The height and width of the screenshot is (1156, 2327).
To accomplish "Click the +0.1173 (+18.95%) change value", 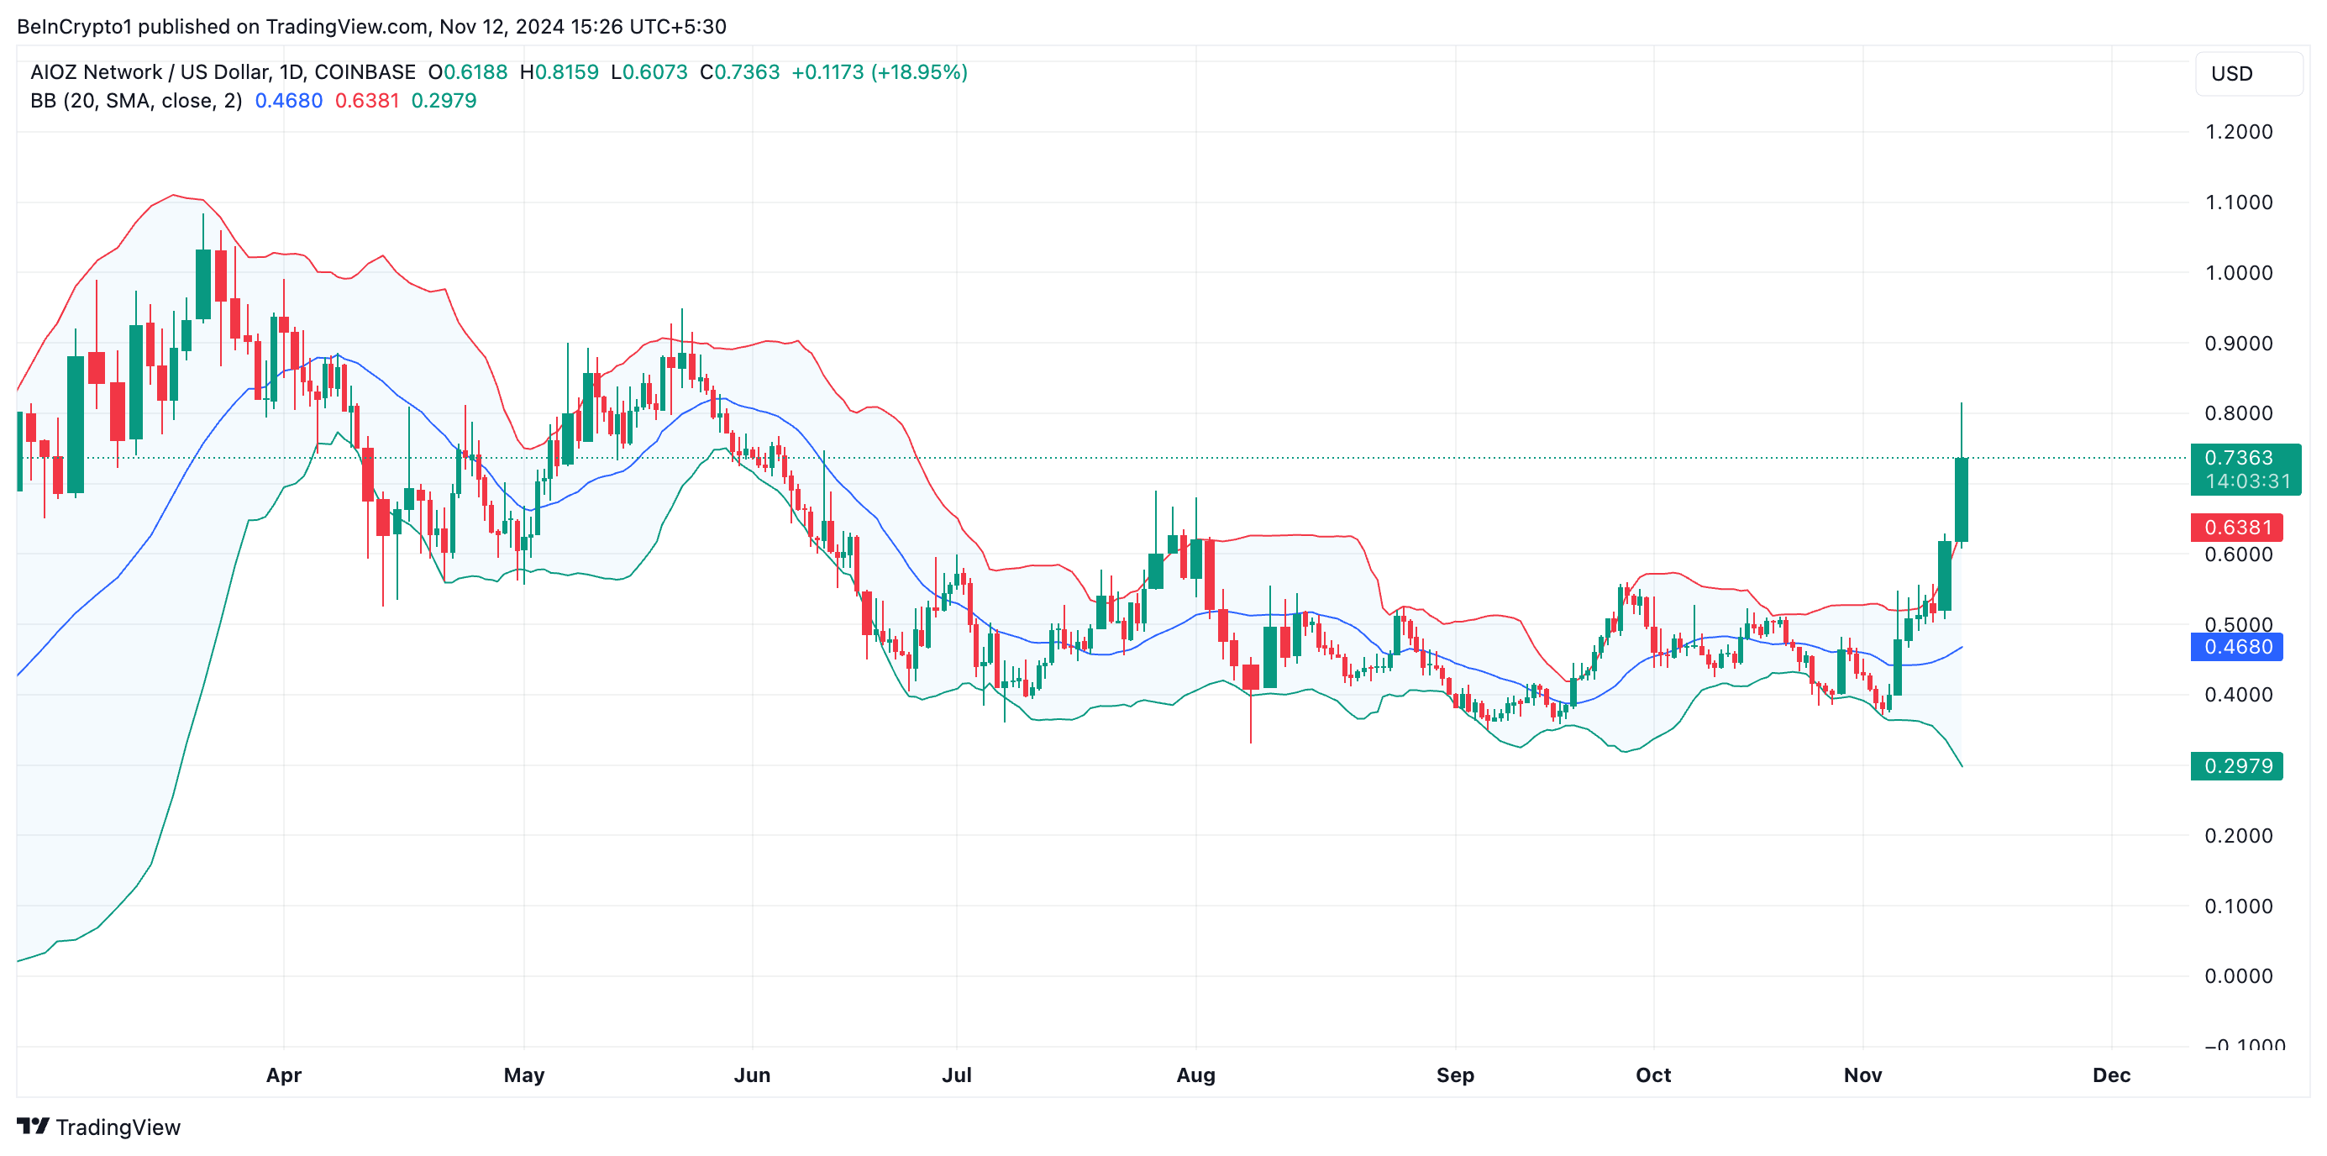I will coord(879,72).
